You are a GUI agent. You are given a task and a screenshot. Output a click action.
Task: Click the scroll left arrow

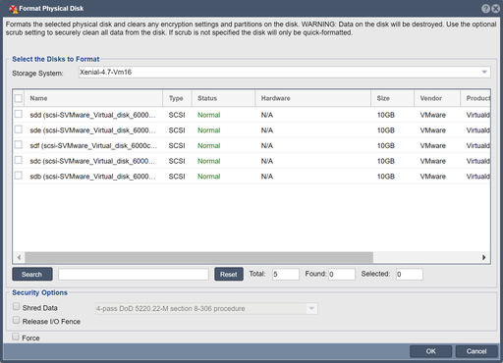19,257
